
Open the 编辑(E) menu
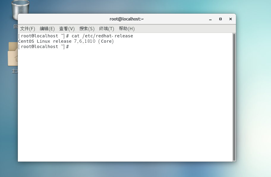[x=47, y=28]
